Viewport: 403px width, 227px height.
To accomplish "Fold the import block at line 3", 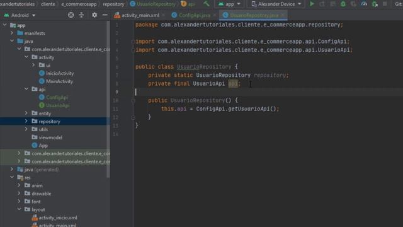I will [x=133, y=42].
